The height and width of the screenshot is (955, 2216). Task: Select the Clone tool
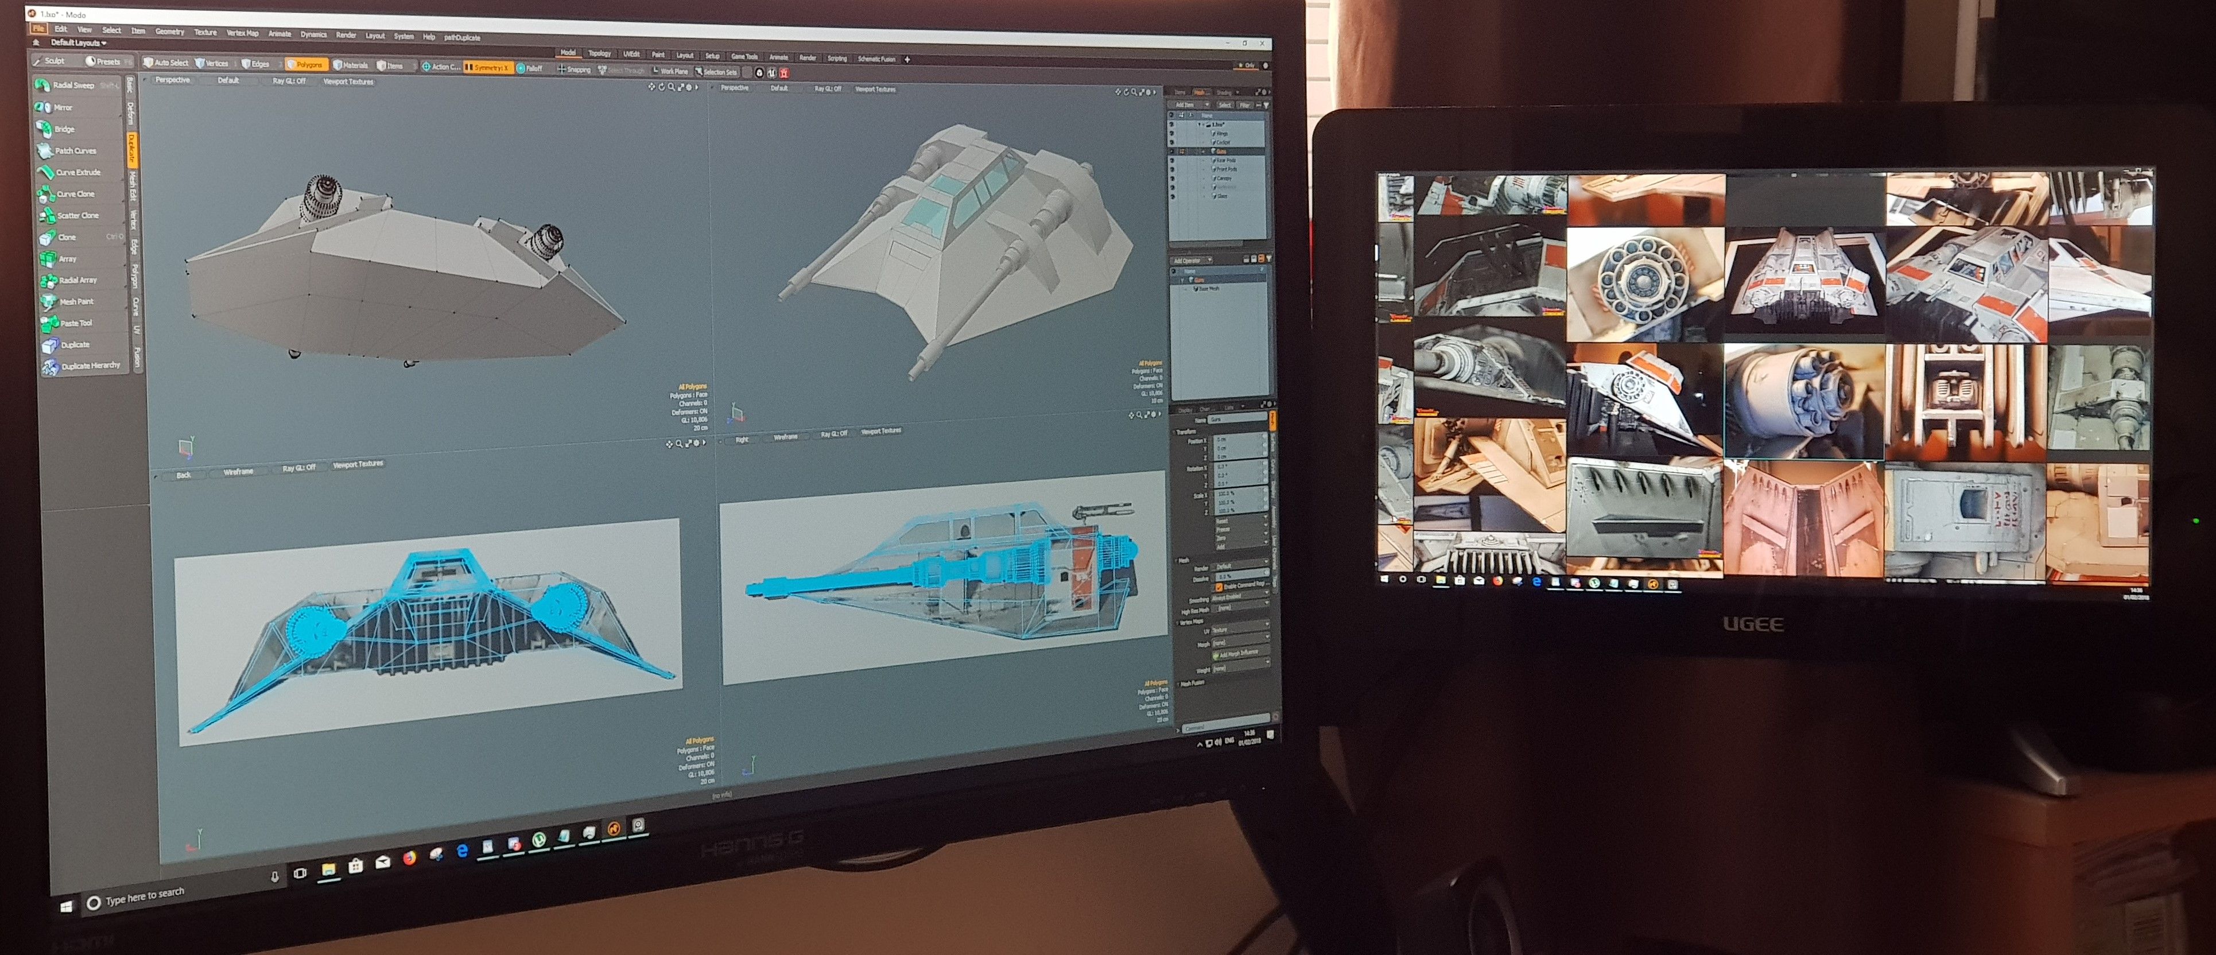click(x=81, y=236)
